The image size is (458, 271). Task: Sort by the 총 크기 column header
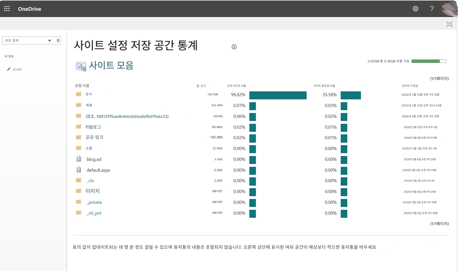(201, 86)
